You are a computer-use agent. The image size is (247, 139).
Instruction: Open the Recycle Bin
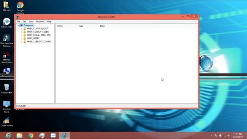point(7,89)
